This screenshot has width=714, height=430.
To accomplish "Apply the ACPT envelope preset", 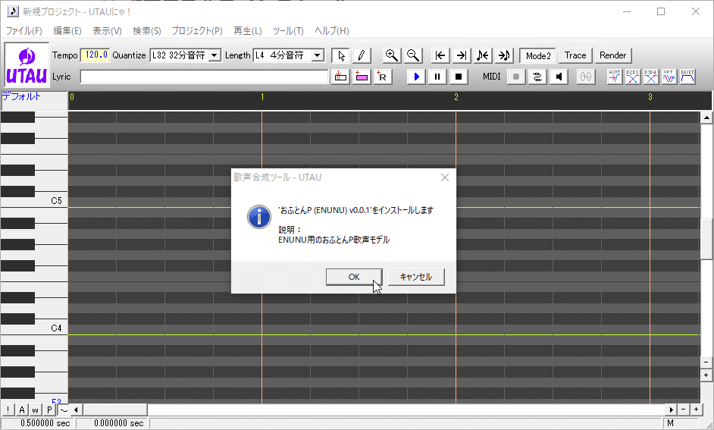I will 614,77.
